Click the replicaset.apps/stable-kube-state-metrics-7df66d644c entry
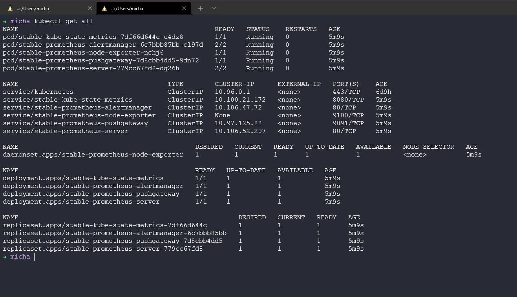 coord(104,225)
